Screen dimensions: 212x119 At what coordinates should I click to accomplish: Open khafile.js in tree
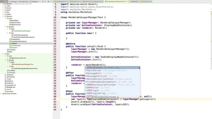tap(9, 81)
